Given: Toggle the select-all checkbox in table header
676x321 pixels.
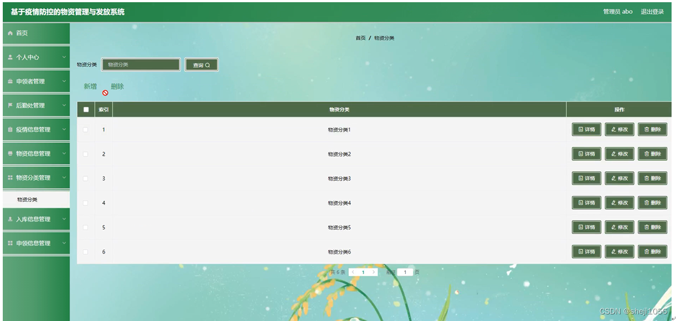Looking at the screenshot, I should (86, 109).
